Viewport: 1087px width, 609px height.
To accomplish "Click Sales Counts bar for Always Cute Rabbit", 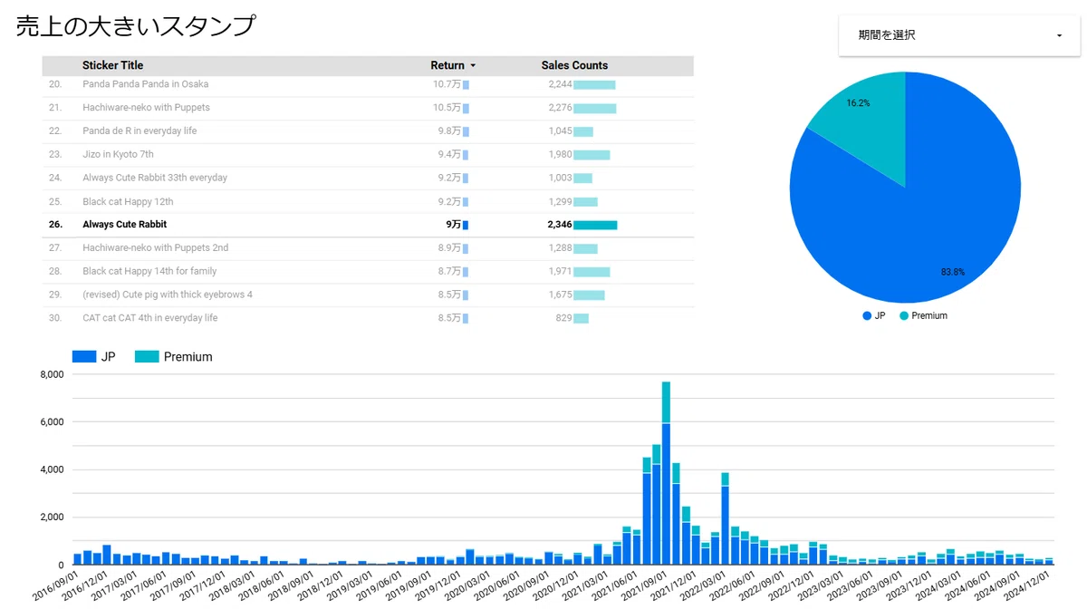I will [595, 225].
